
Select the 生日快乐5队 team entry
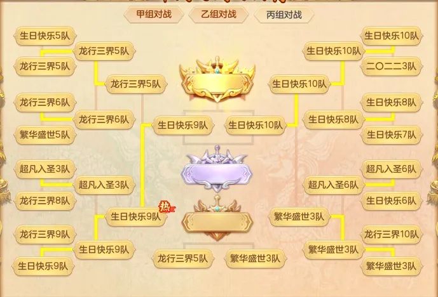45,36
